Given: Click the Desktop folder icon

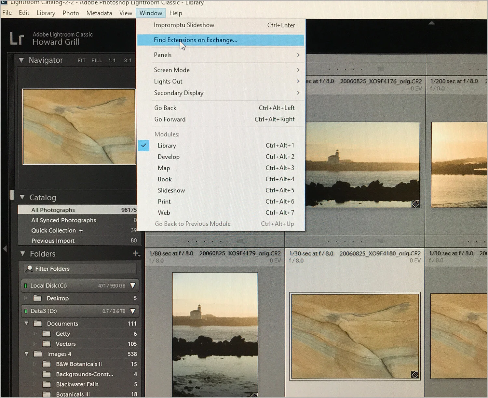Looking at the screenshot, I should point(37,298).
